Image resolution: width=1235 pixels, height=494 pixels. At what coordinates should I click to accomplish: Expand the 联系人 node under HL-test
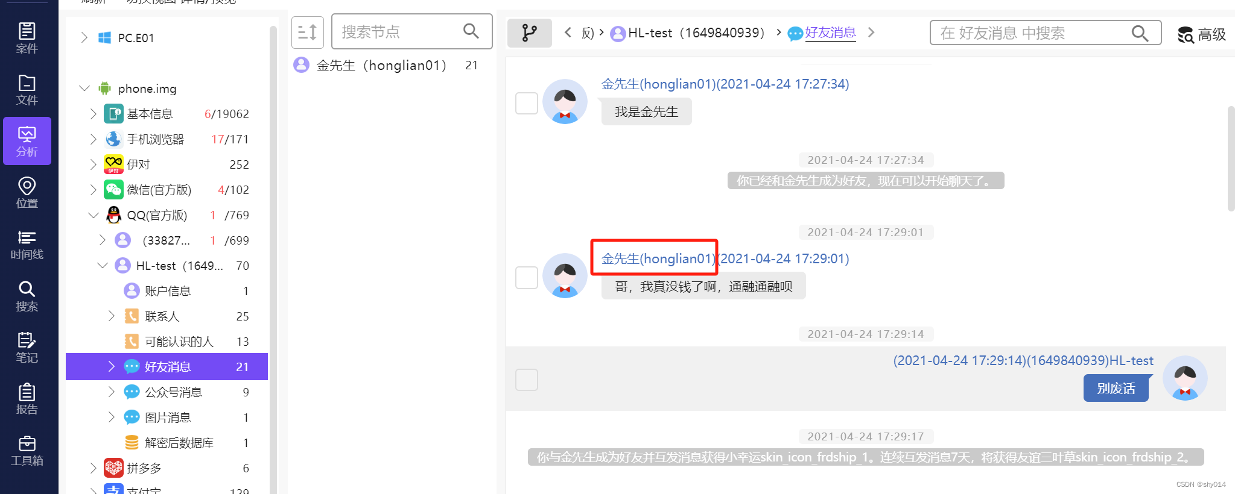(x=111, y=316)
